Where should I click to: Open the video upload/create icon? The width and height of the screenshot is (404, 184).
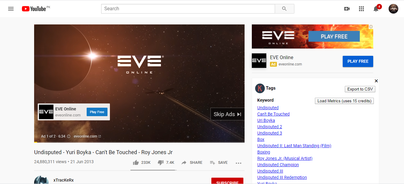[x=347, y=9]
